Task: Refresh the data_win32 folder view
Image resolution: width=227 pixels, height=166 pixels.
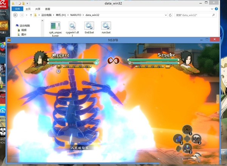Action: pyautogui.click(x=170, y=15)
